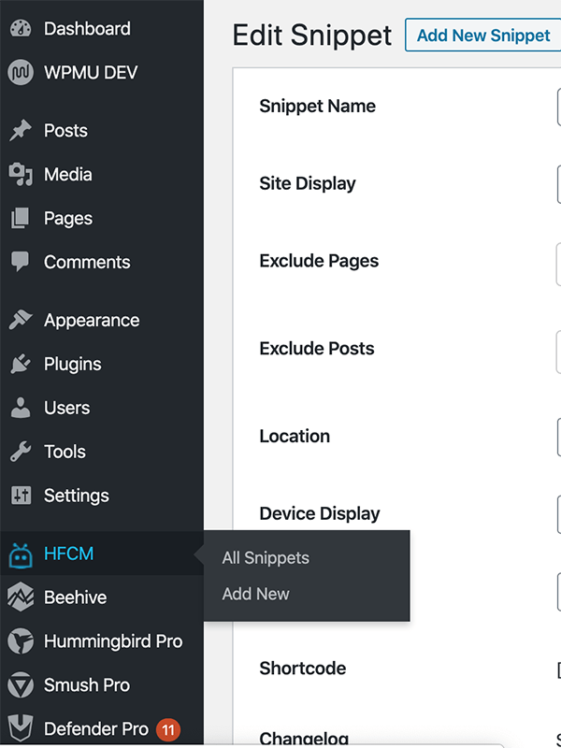Click the Dashboard gauge icon

point(21,29)
